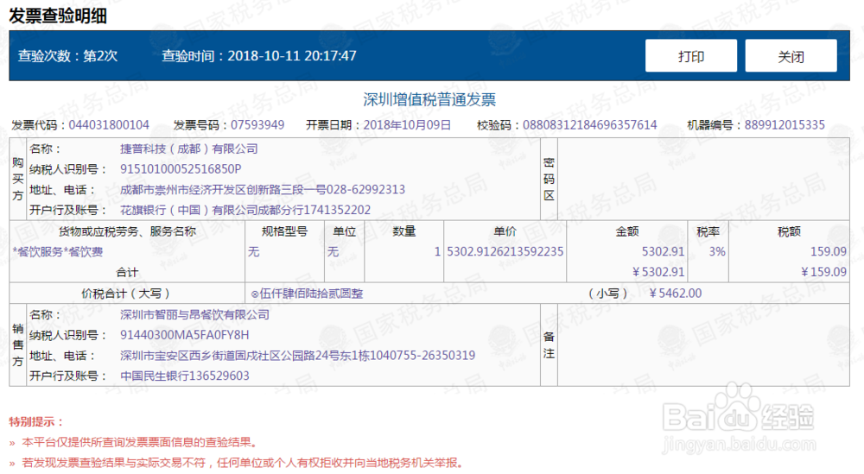Click the 查验次数：第2次 text
This screenshot has height=474, width=864.
click(67, 55)
